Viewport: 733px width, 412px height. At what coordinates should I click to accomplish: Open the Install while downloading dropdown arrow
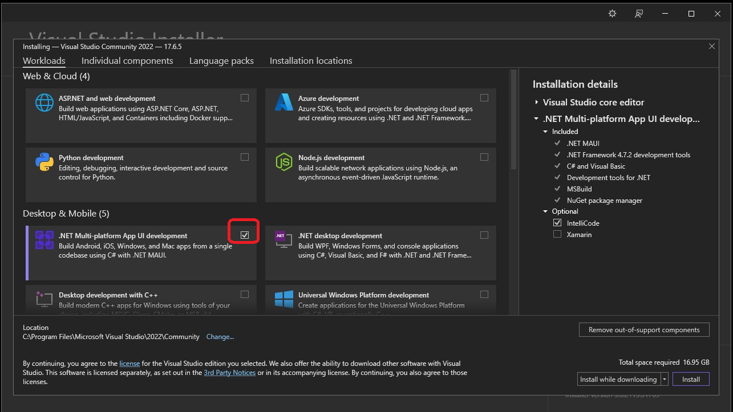[x=665, y=380]
